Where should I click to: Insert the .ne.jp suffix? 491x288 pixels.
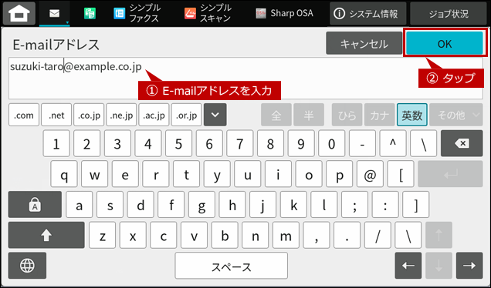(x=121, y=115)
